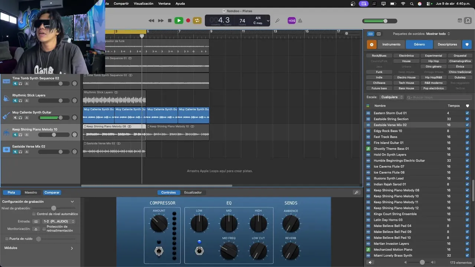Start recording with the red Record button
The image size is (475, 267).
(188, 21)
